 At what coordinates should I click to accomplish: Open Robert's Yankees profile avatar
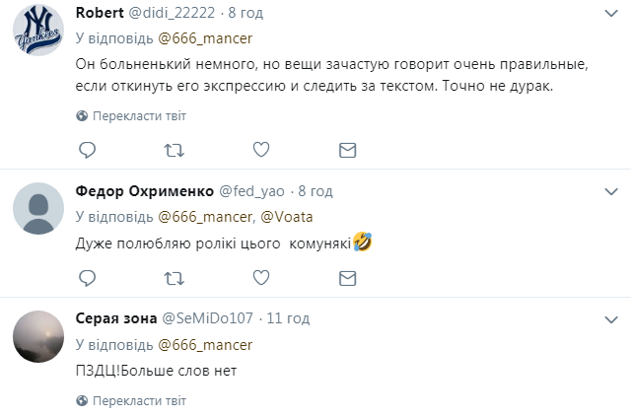(x=39, y=34)
